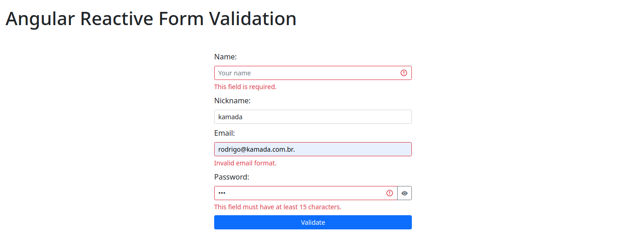This screenshot has height=244, width=626.
Task: Click the "Your name" placeholder text
Action: click(234, 73)
